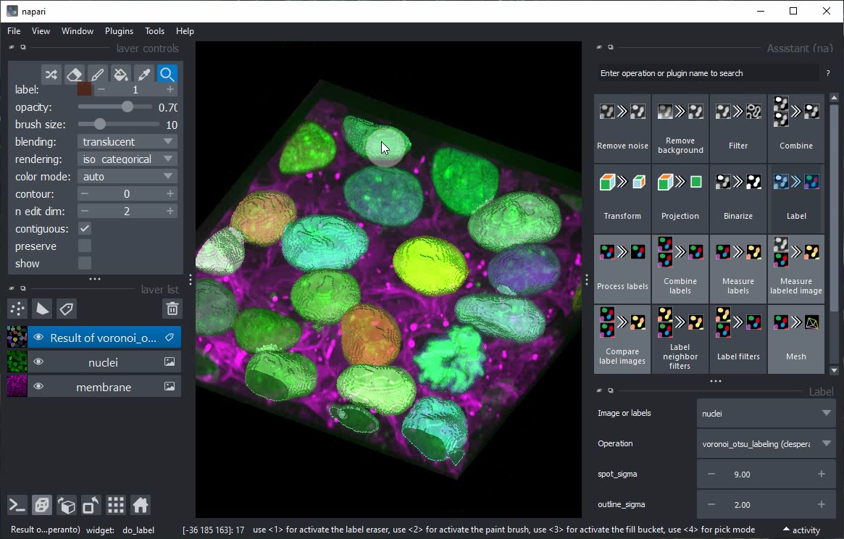Open the Image or labels dropdown
The width and height of the screenshot is (844, 539).
[766, 414]
